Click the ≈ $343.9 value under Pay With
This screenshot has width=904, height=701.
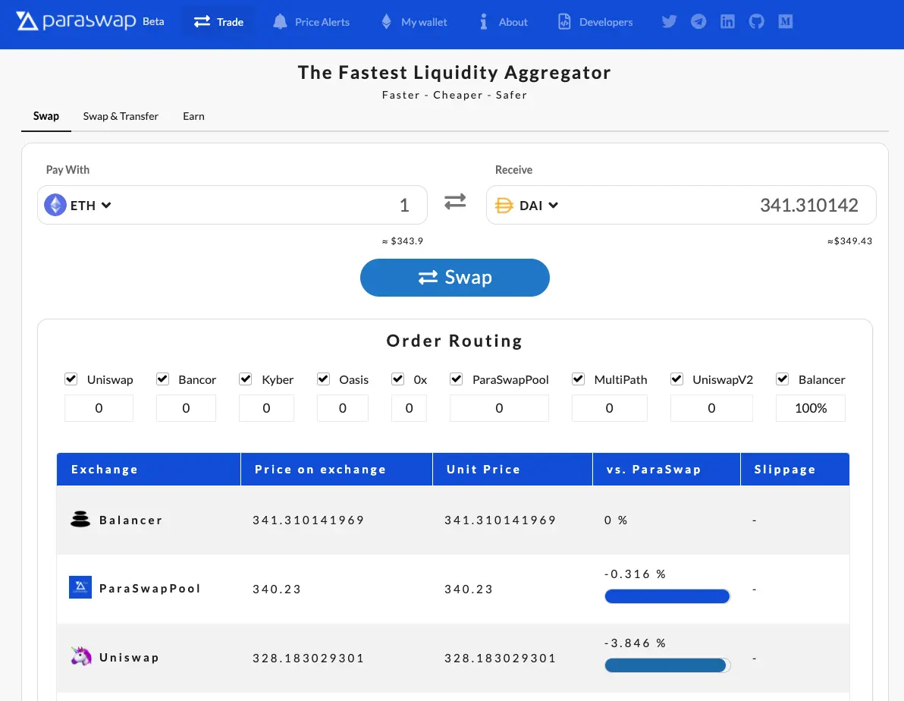(x=403, y=240)
